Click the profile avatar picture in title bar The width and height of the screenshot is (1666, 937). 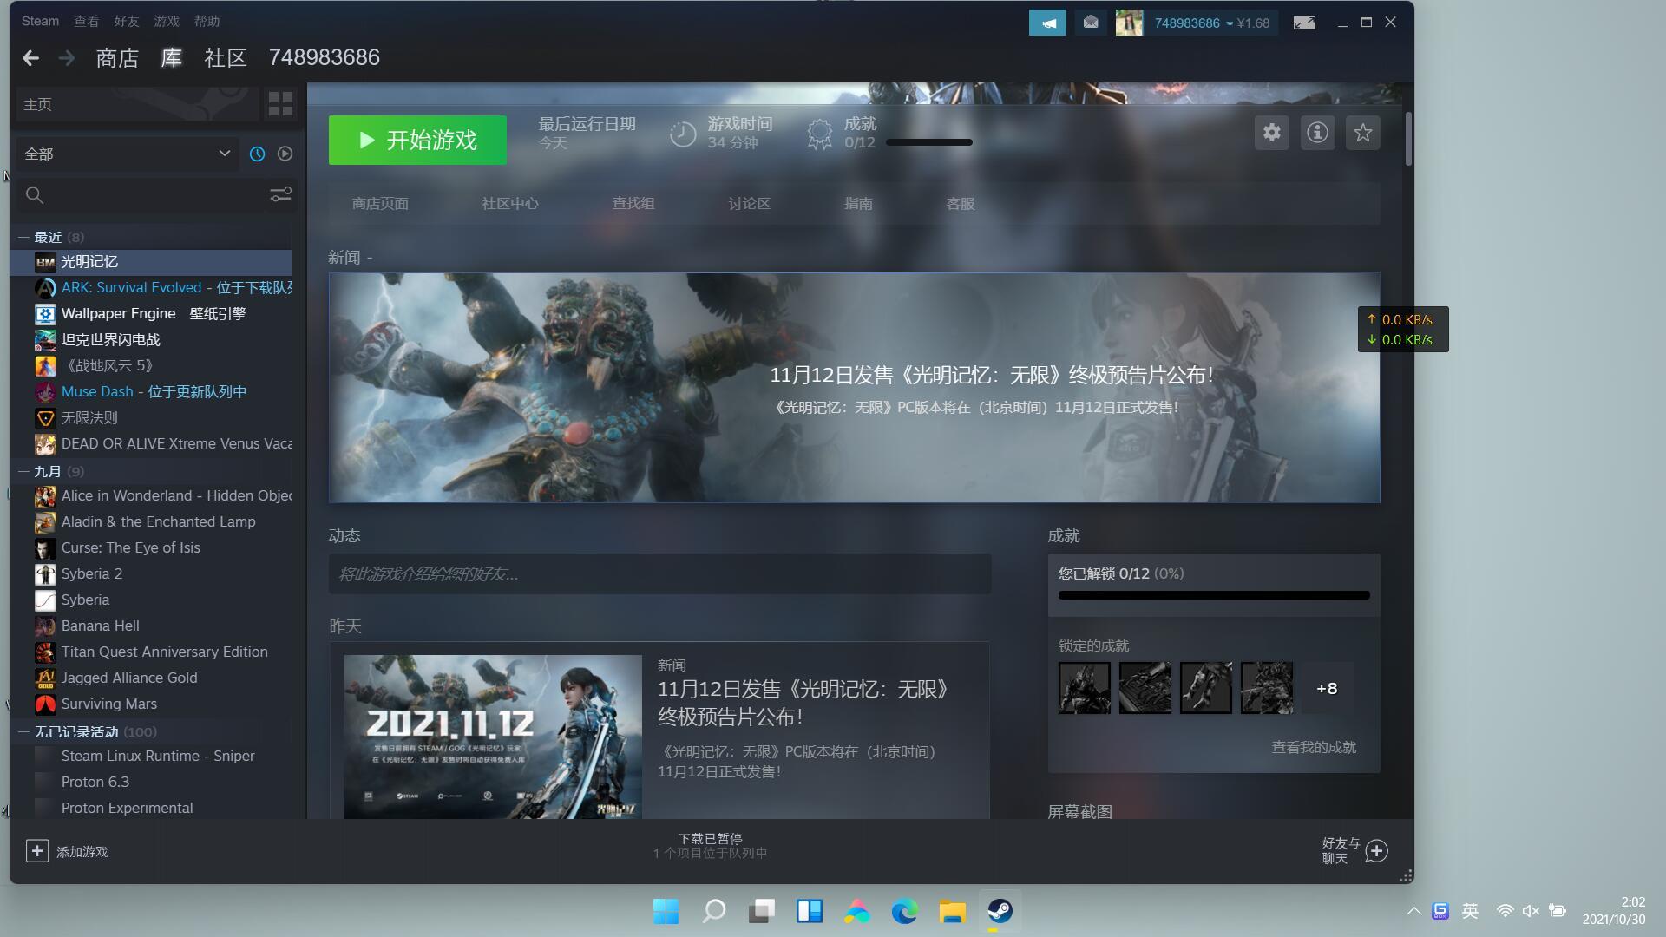pyautogui.click(x=1129, y=23)
